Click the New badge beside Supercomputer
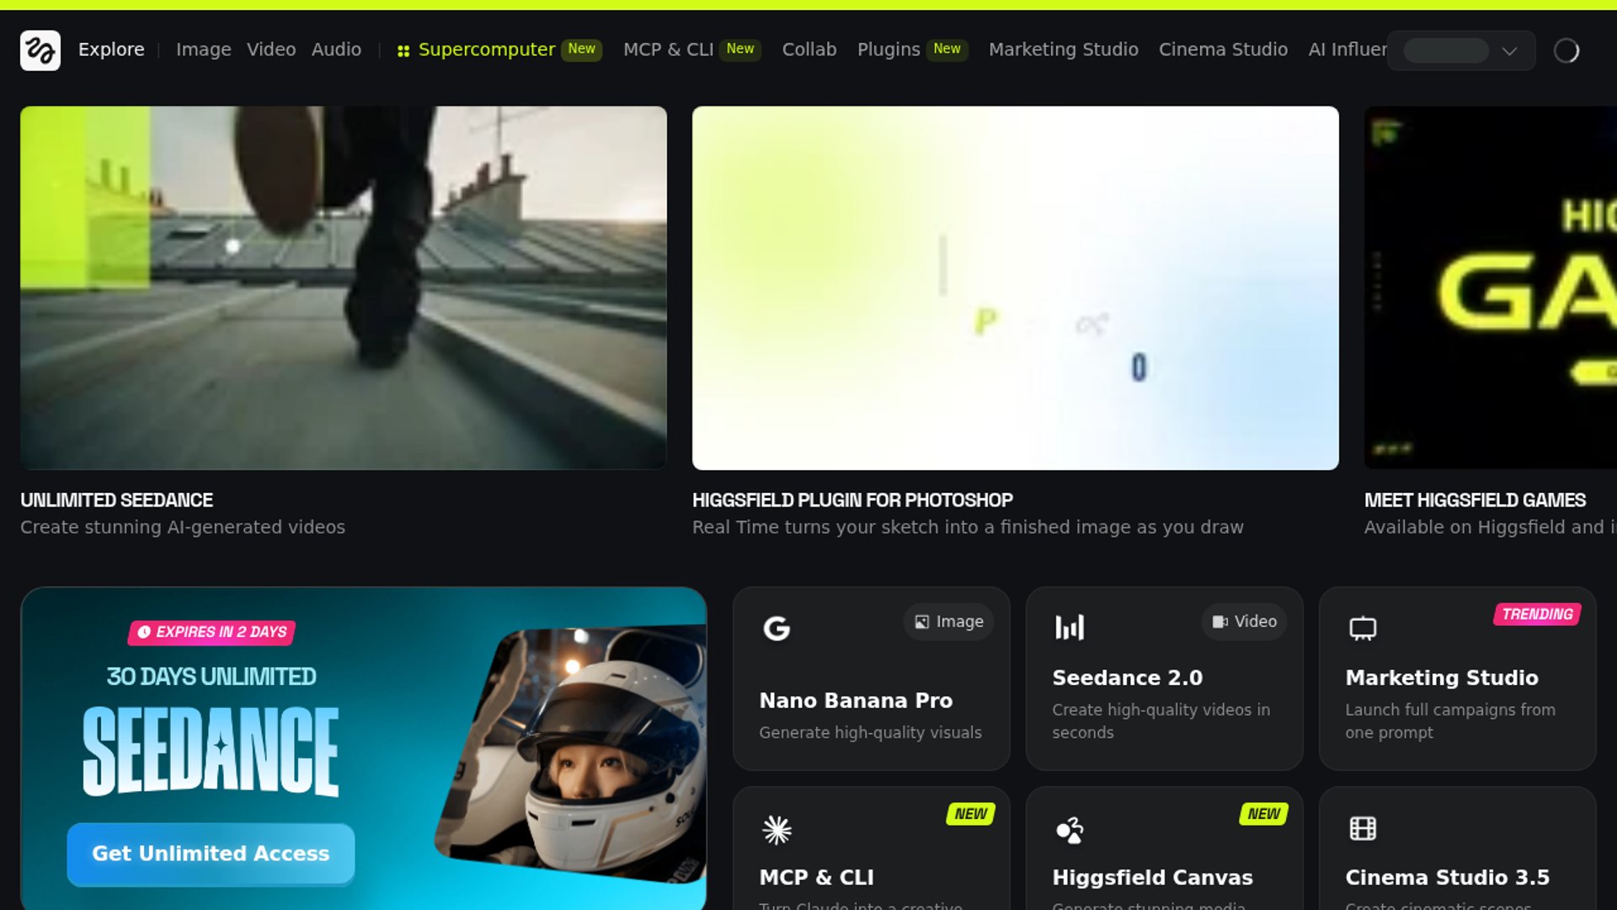 click(x=582, y=50)
